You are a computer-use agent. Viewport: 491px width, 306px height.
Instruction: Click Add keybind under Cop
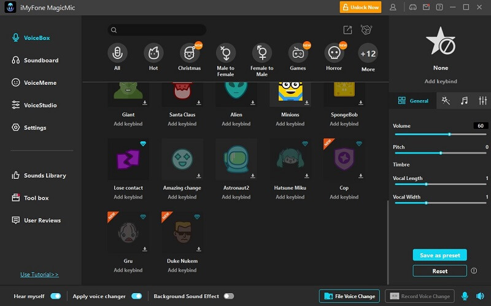point(344,197)
